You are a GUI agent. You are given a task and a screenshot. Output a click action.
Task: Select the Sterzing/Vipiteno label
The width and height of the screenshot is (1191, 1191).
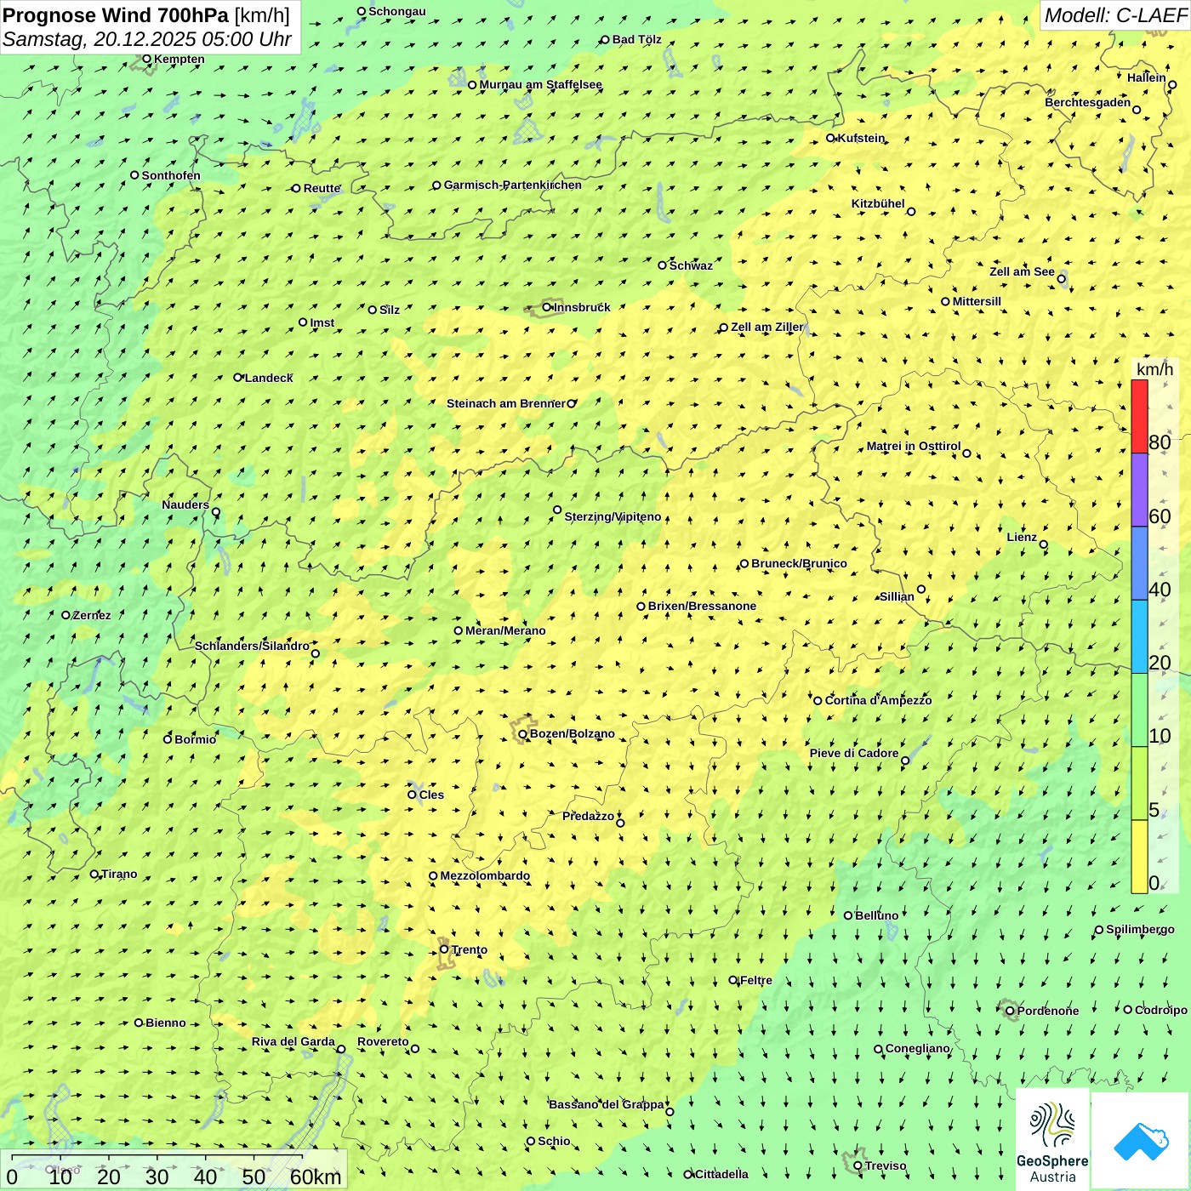pos(613,516)
